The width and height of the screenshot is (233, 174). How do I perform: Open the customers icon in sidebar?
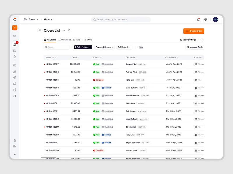[x=15, y=71]
